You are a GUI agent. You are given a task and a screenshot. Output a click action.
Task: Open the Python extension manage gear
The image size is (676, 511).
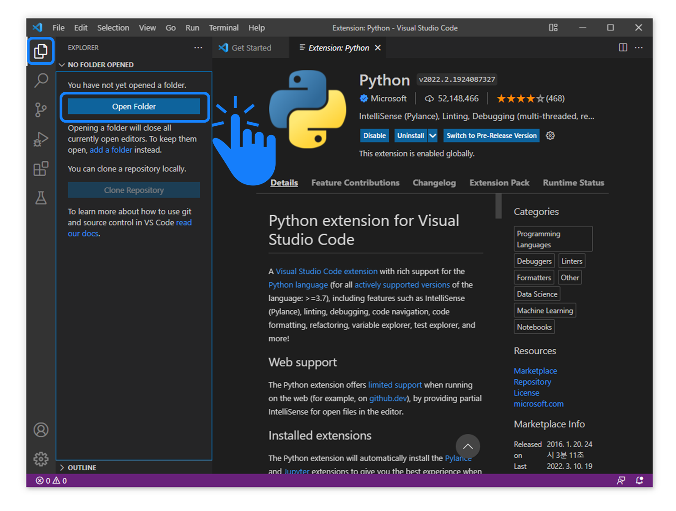click(550, 135)
